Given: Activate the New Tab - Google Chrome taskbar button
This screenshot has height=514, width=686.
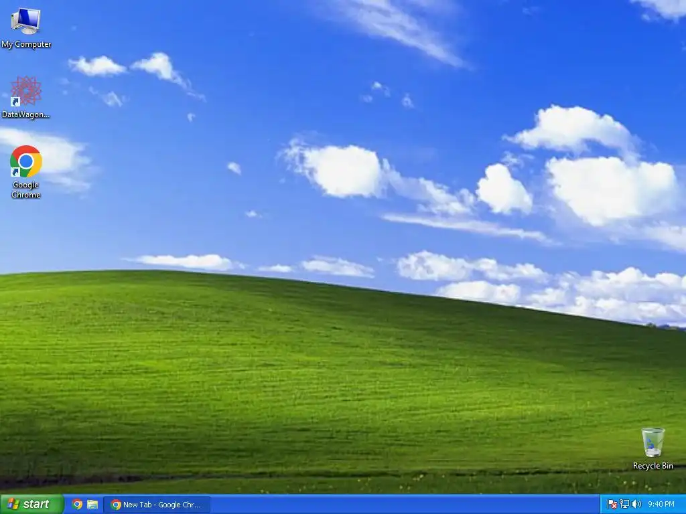Looking at the screenshot, I should 157,505.
